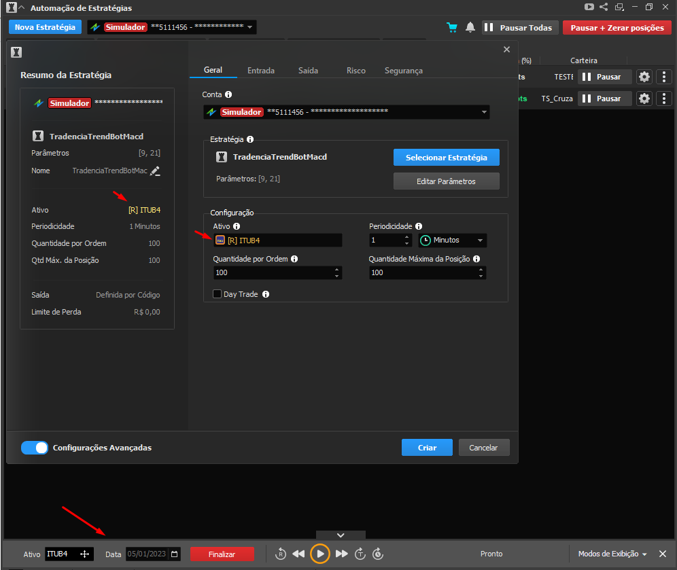This screenshot has height=570, width=677.
Task: Switch to the Segurança tab
Action: 404,71
